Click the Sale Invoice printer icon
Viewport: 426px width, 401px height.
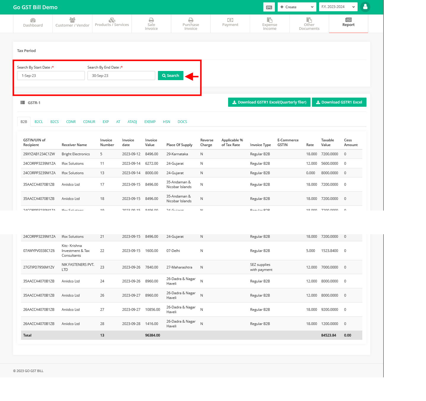(x=151, y=20)
